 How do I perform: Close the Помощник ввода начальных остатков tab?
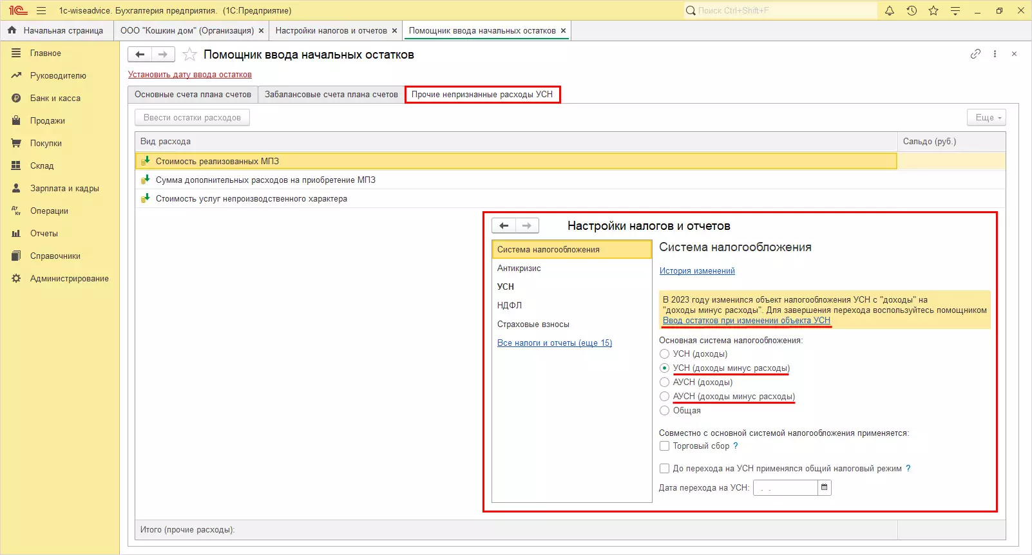(563, 30)
